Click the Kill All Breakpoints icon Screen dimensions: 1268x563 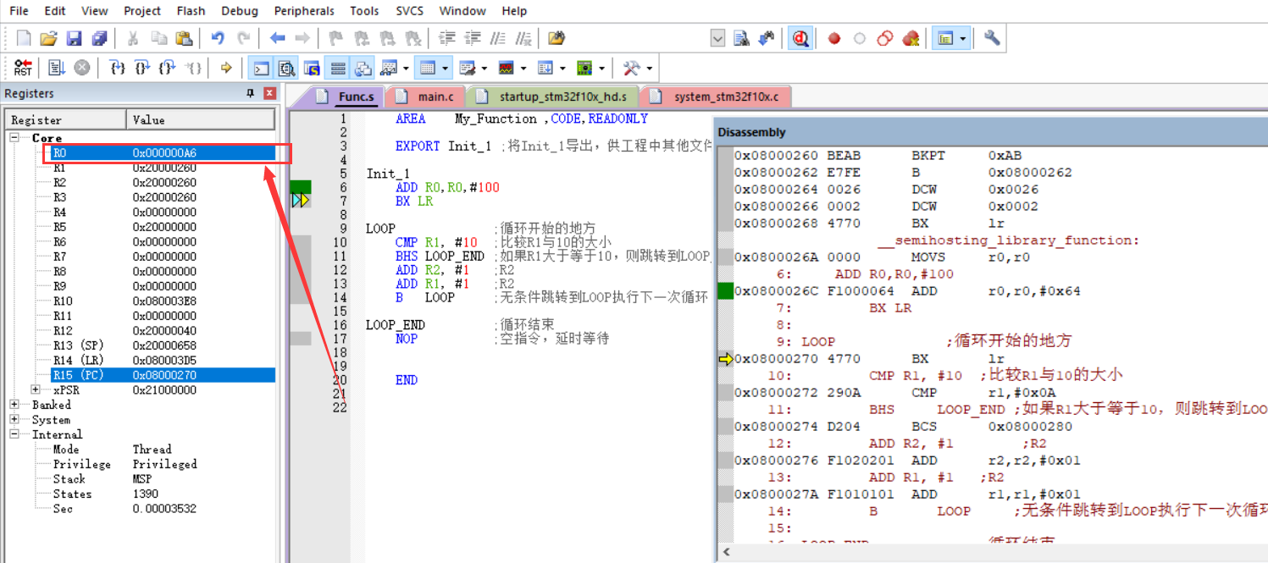911,38
